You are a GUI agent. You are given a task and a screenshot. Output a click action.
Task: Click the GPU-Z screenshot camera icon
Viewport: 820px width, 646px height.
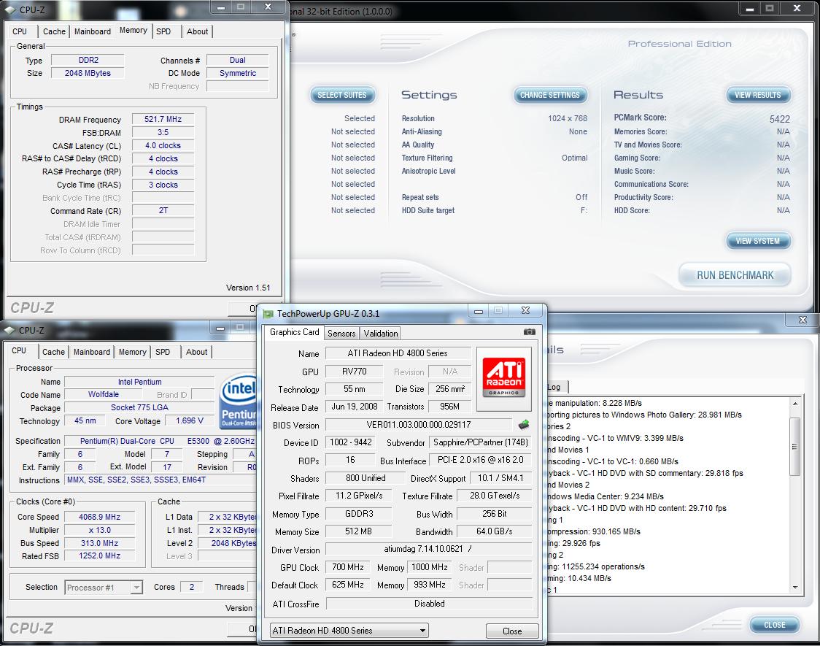pyautogui.click(x=529, y=331)
